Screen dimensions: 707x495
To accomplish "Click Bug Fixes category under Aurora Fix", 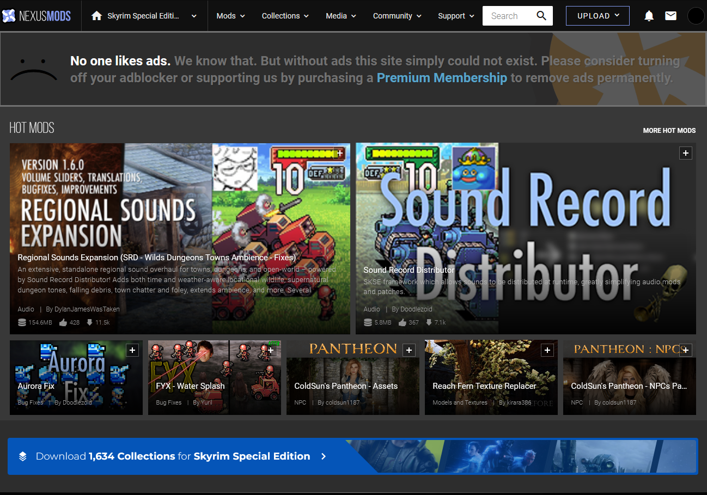I will (30, 402).
